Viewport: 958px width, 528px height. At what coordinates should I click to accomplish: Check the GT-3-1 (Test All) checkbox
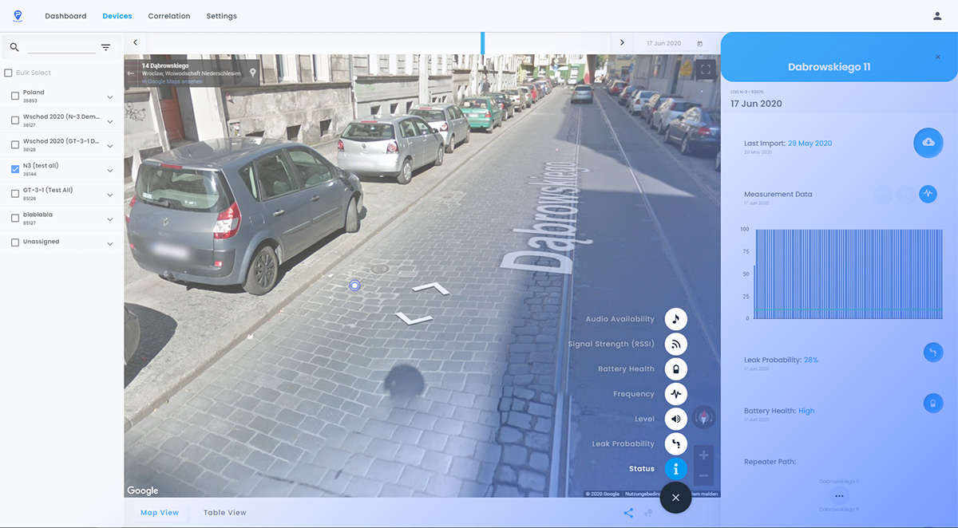(15, 194)
